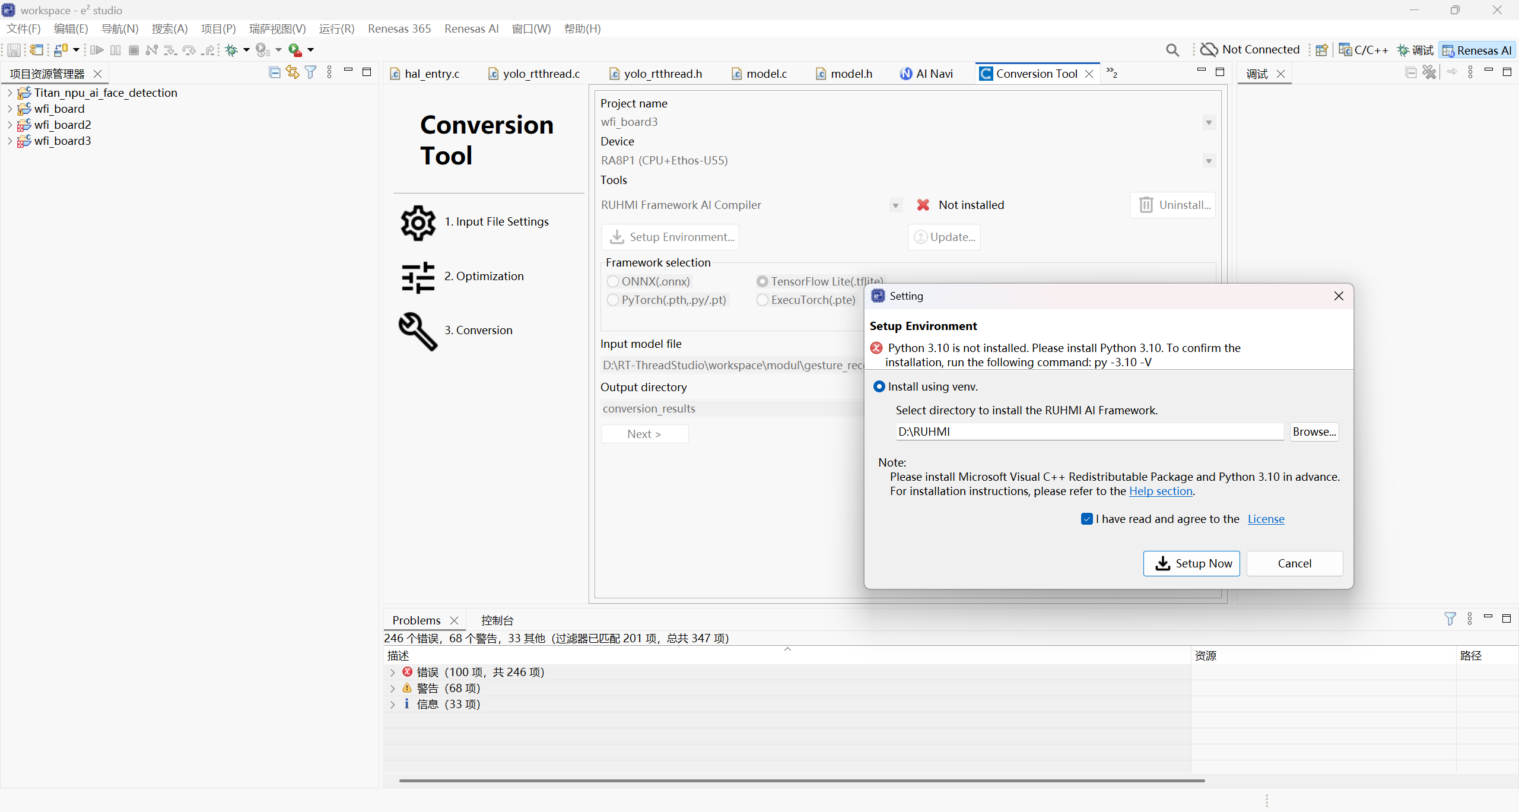Open the Input File Settings gear icon
This screenshot has height=812, width=1519.
418,223
